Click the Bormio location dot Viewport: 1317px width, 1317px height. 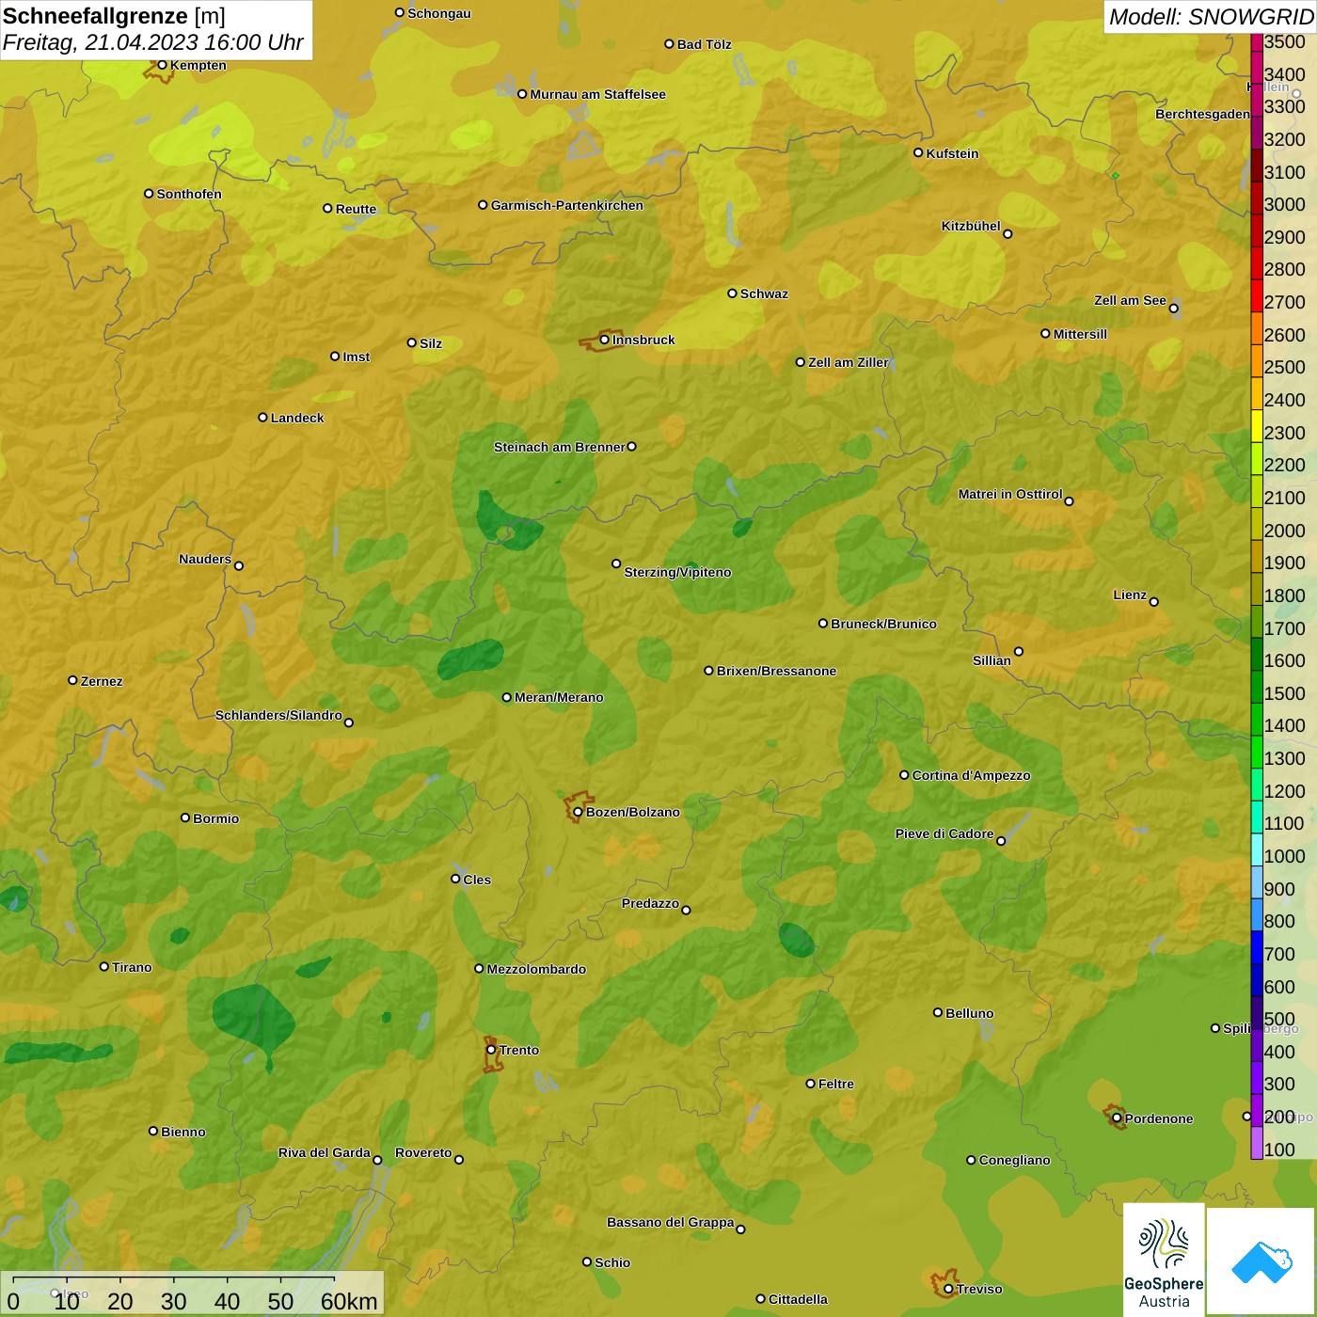[x=185, y=817]
